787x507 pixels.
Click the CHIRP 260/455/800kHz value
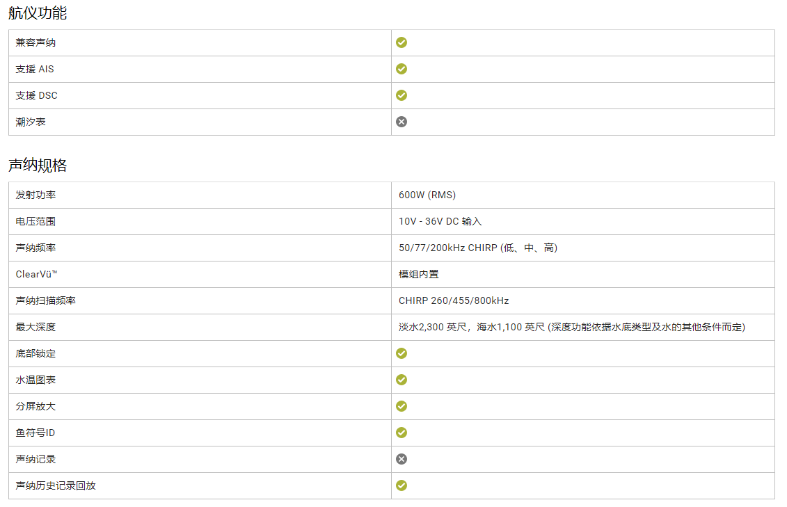pyautogui.click(x=454, y=300)
